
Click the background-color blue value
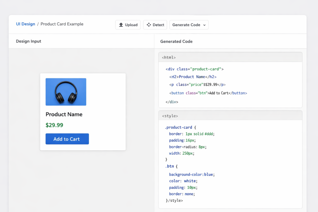pos(208,174)
